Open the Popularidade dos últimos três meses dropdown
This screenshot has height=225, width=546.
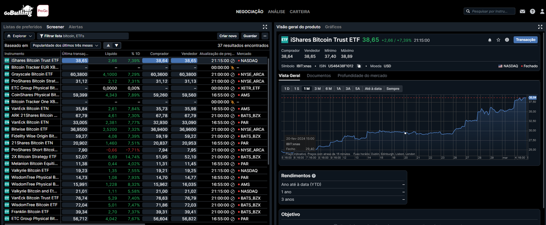click(66, 45)
